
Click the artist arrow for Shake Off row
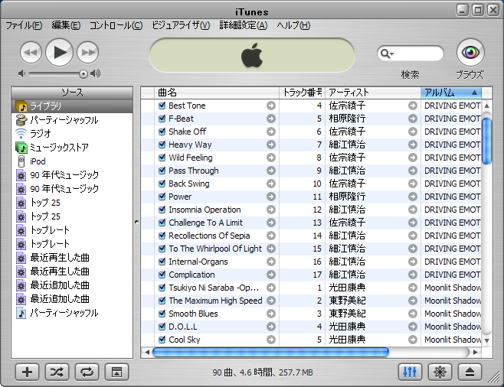click(x=413, y=132)
